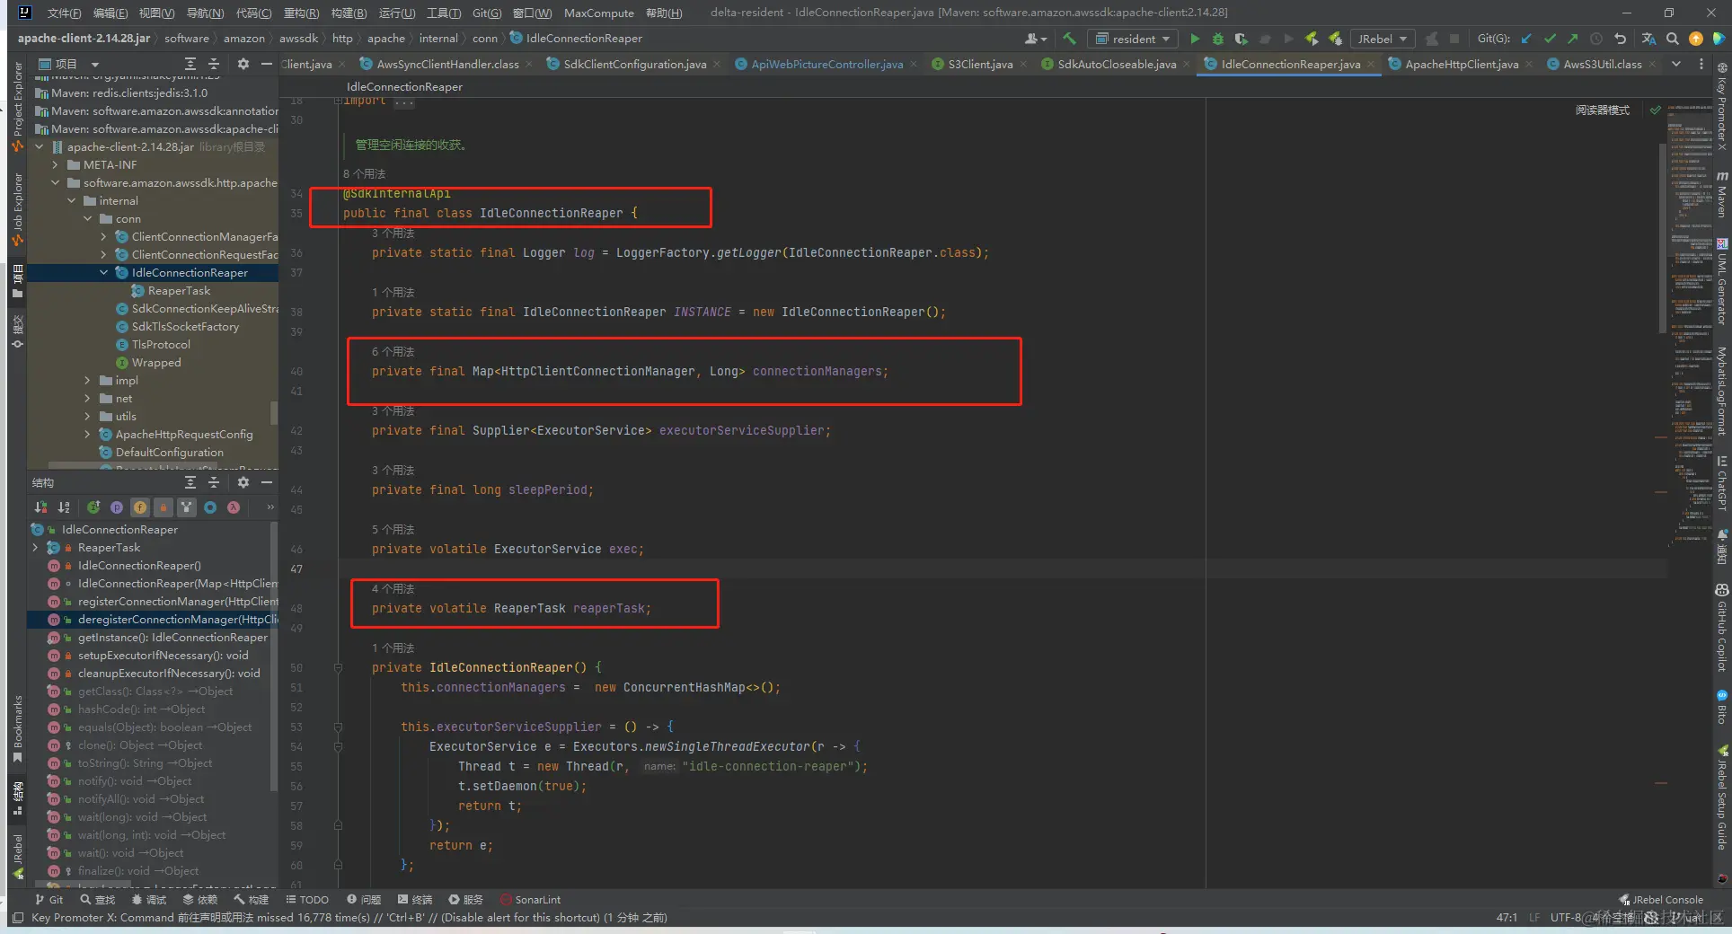Viewport: 1732px width, 934px height.
Task: Click the editor vertical scrollbar
Action: pyautogui.click(x=1663, y=238)
